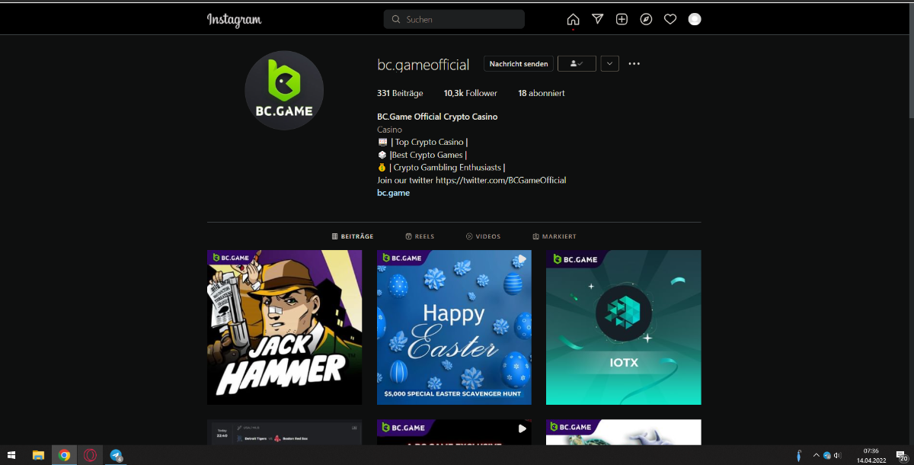
Task: Open direct messages paper plane icon
Action: 598,20
